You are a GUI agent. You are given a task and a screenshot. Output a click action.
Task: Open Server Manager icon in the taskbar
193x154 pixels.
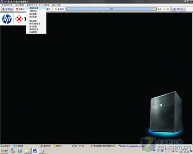pos(13,151)
